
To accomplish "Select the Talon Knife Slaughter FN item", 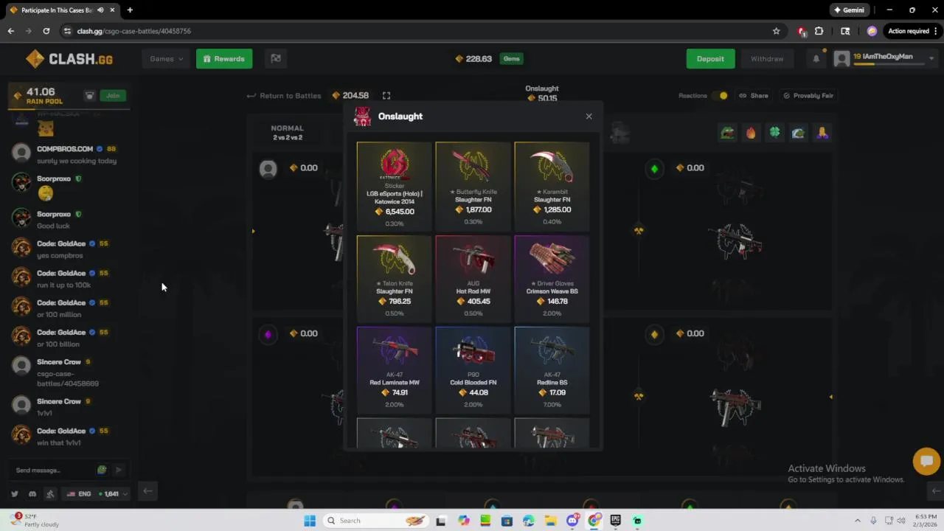I will (x=395, y=278).
